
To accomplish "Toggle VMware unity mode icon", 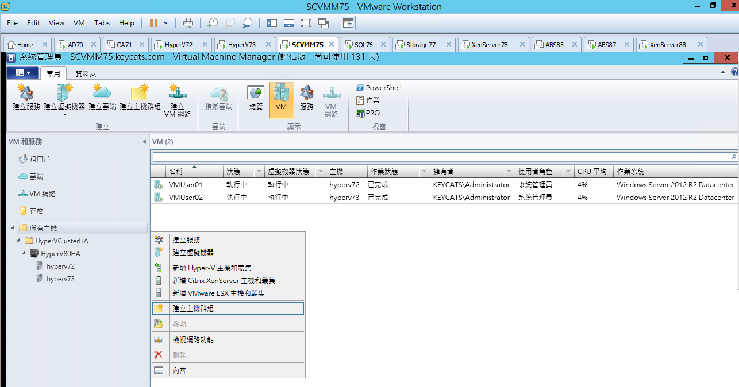I will [x=324, y=23].
